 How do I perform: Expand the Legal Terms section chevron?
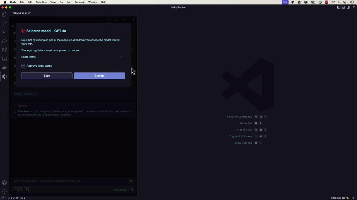click(121, 57)
